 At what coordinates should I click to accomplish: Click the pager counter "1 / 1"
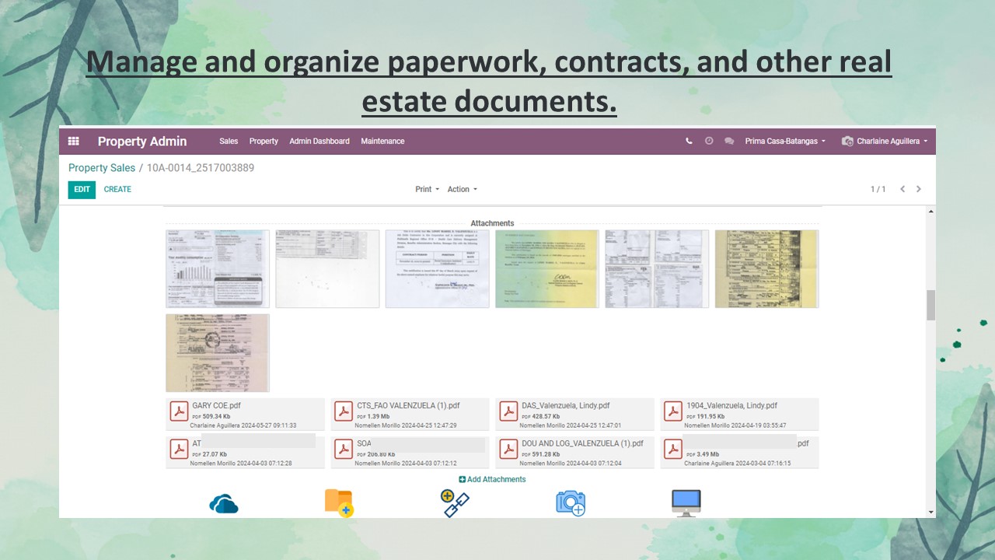click(x=878, y=189)
